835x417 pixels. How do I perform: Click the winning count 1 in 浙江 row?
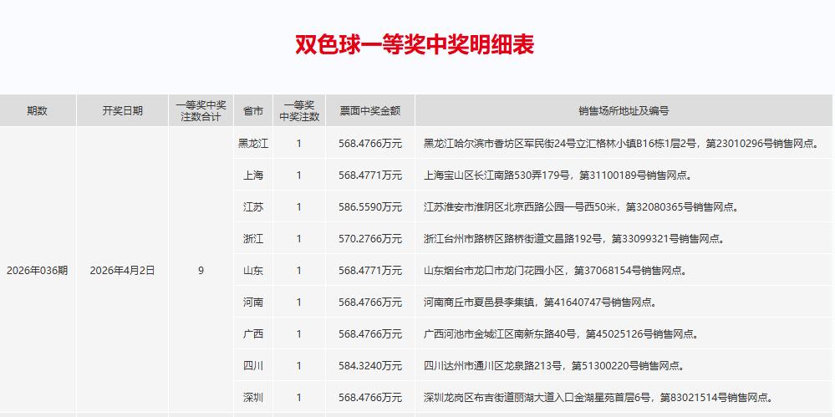[299, 239]
